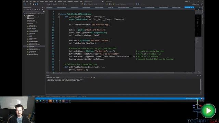Click the status bar notifications icon
Viewport: 219px width, 123px height.
coord(202,99)
